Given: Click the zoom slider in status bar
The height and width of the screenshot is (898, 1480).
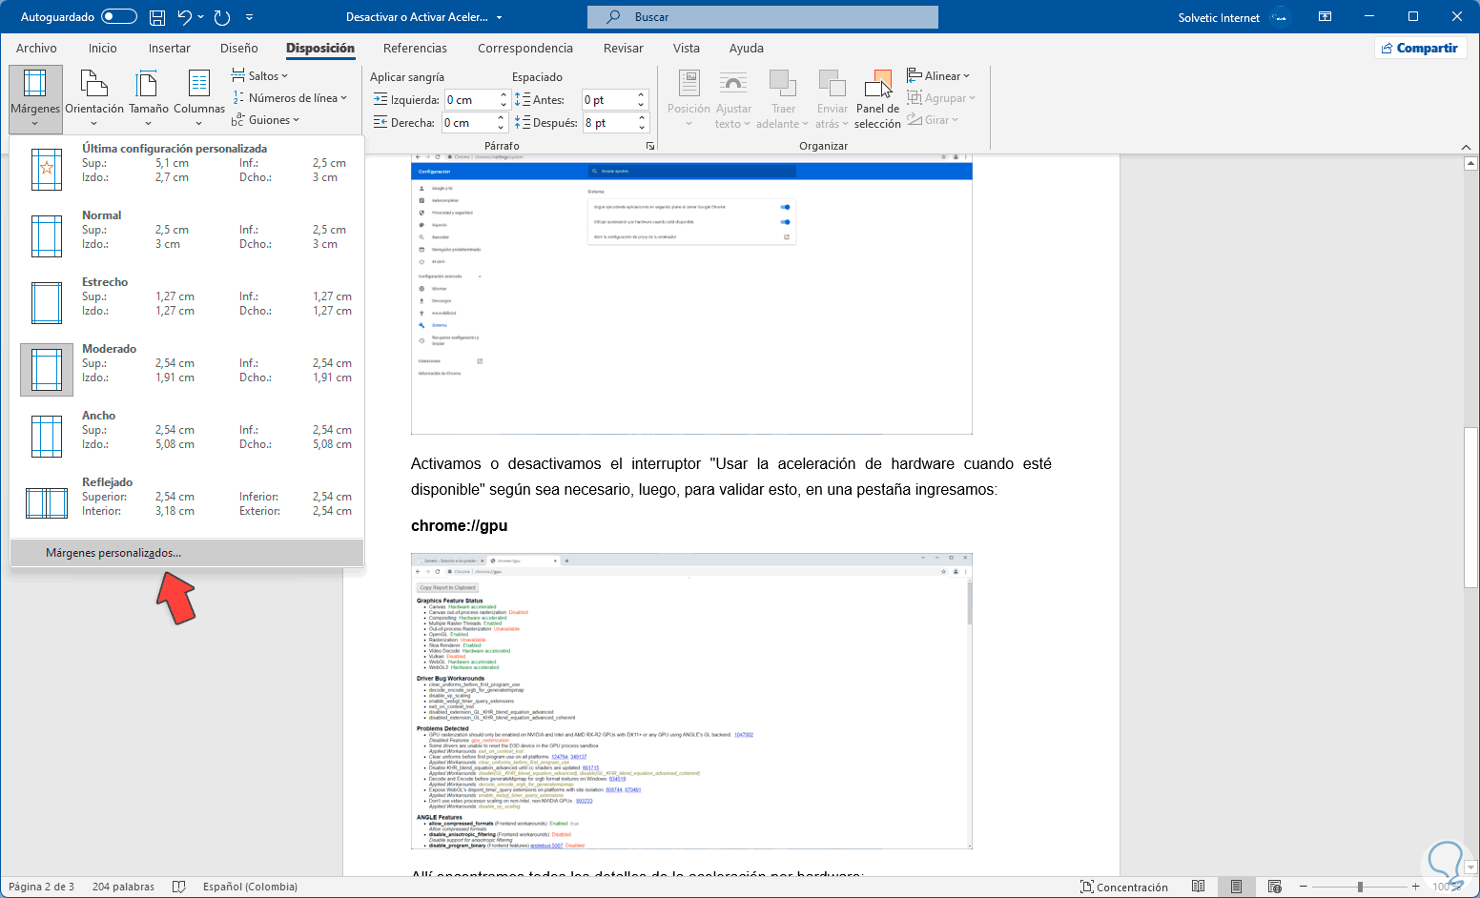Looking at the screenshot, I should (1360, 887).
